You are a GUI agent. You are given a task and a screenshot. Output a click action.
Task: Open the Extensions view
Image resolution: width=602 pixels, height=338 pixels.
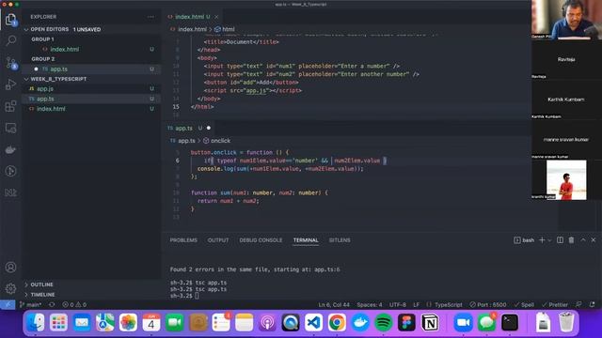(10, 106)
